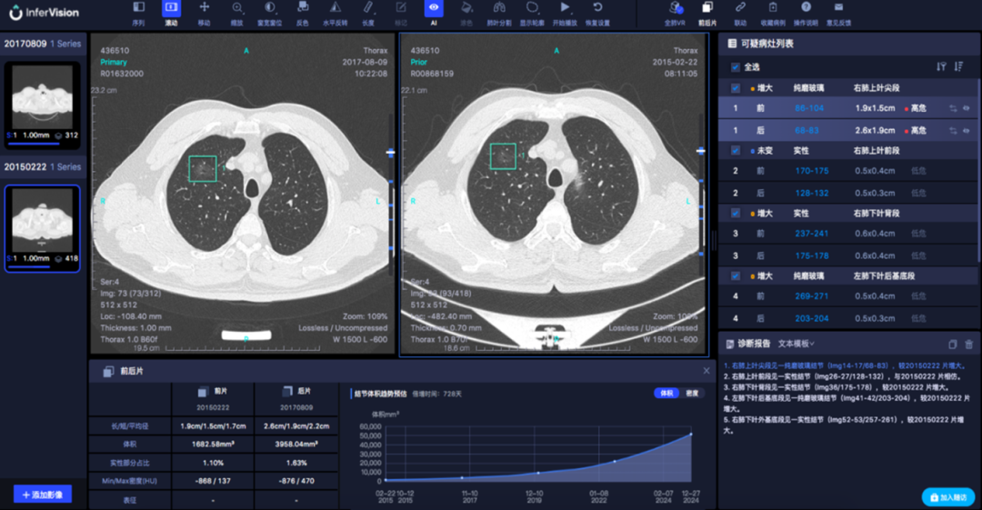Screen dimensions: 982x510
Task: Jump to slice range 128-132
Action: (812, 194)
